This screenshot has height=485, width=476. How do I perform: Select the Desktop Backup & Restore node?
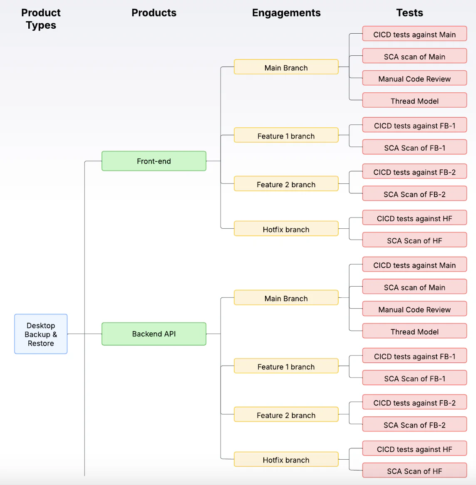[x=41, y=334]
